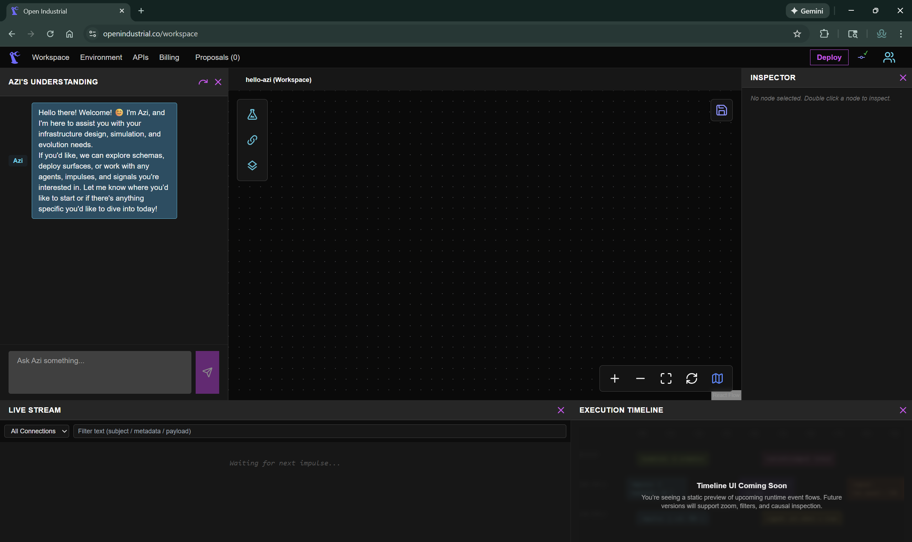This screenshot has width=912, height=542.
Task: Refresh the canvas with the circular arrows icon
Action: [x=691, y=378]
